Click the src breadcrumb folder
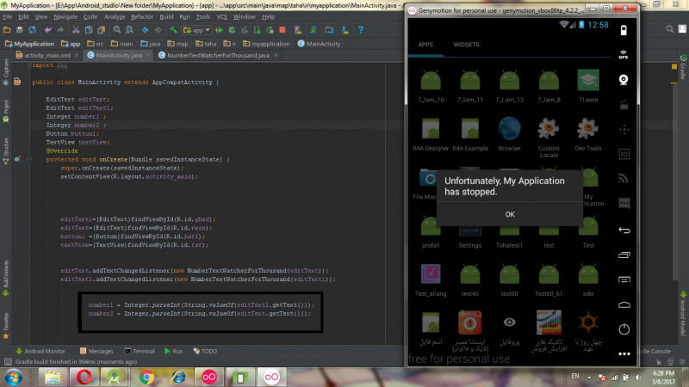 [x=96, y=44]
